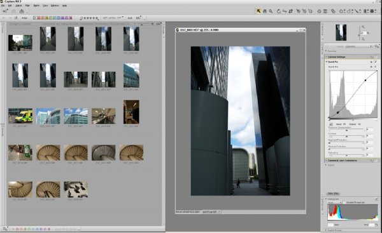This screenshot has width=382, height=233.
Task: Collapse the Histogram panel
Action: click(x=326, y=199)
